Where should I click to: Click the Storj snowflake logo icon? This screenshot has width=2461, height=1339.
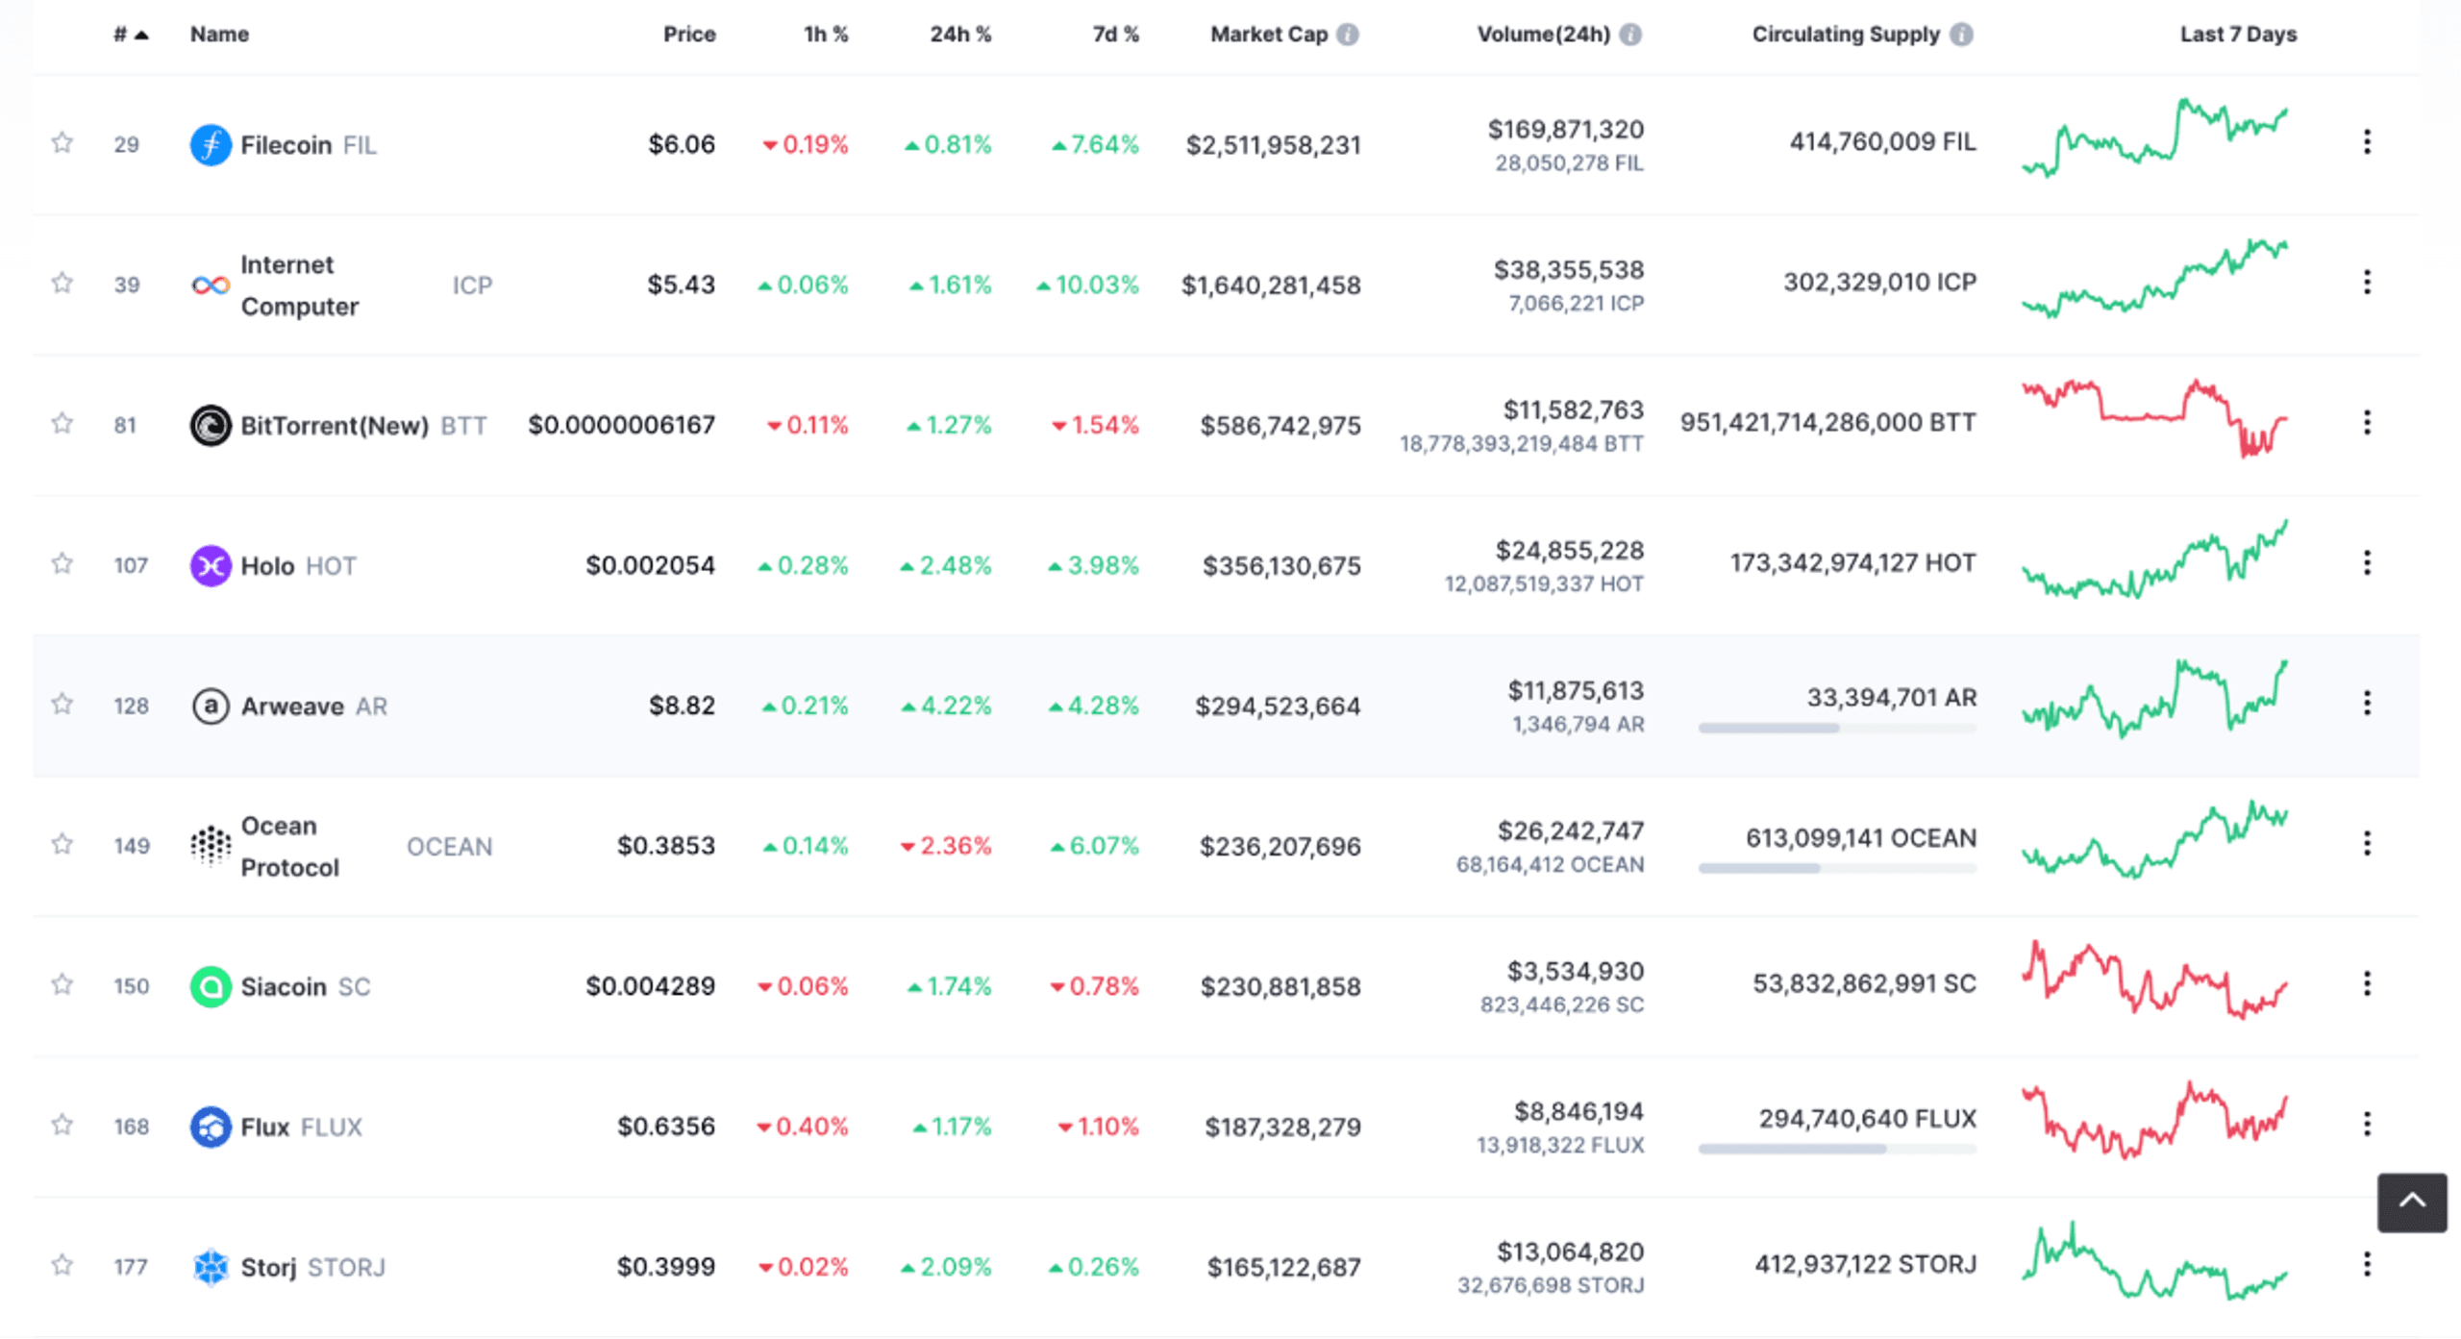click(x=211, y=1267)
